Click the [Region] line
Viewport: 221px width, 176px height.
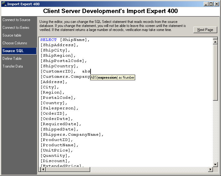point(52,93)
